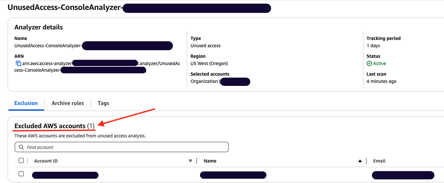This screenshot has width=444, height=183.
Task: Click the exclusion description about unused access analysis
Action: pyautogui.click(x=80, y=135)
